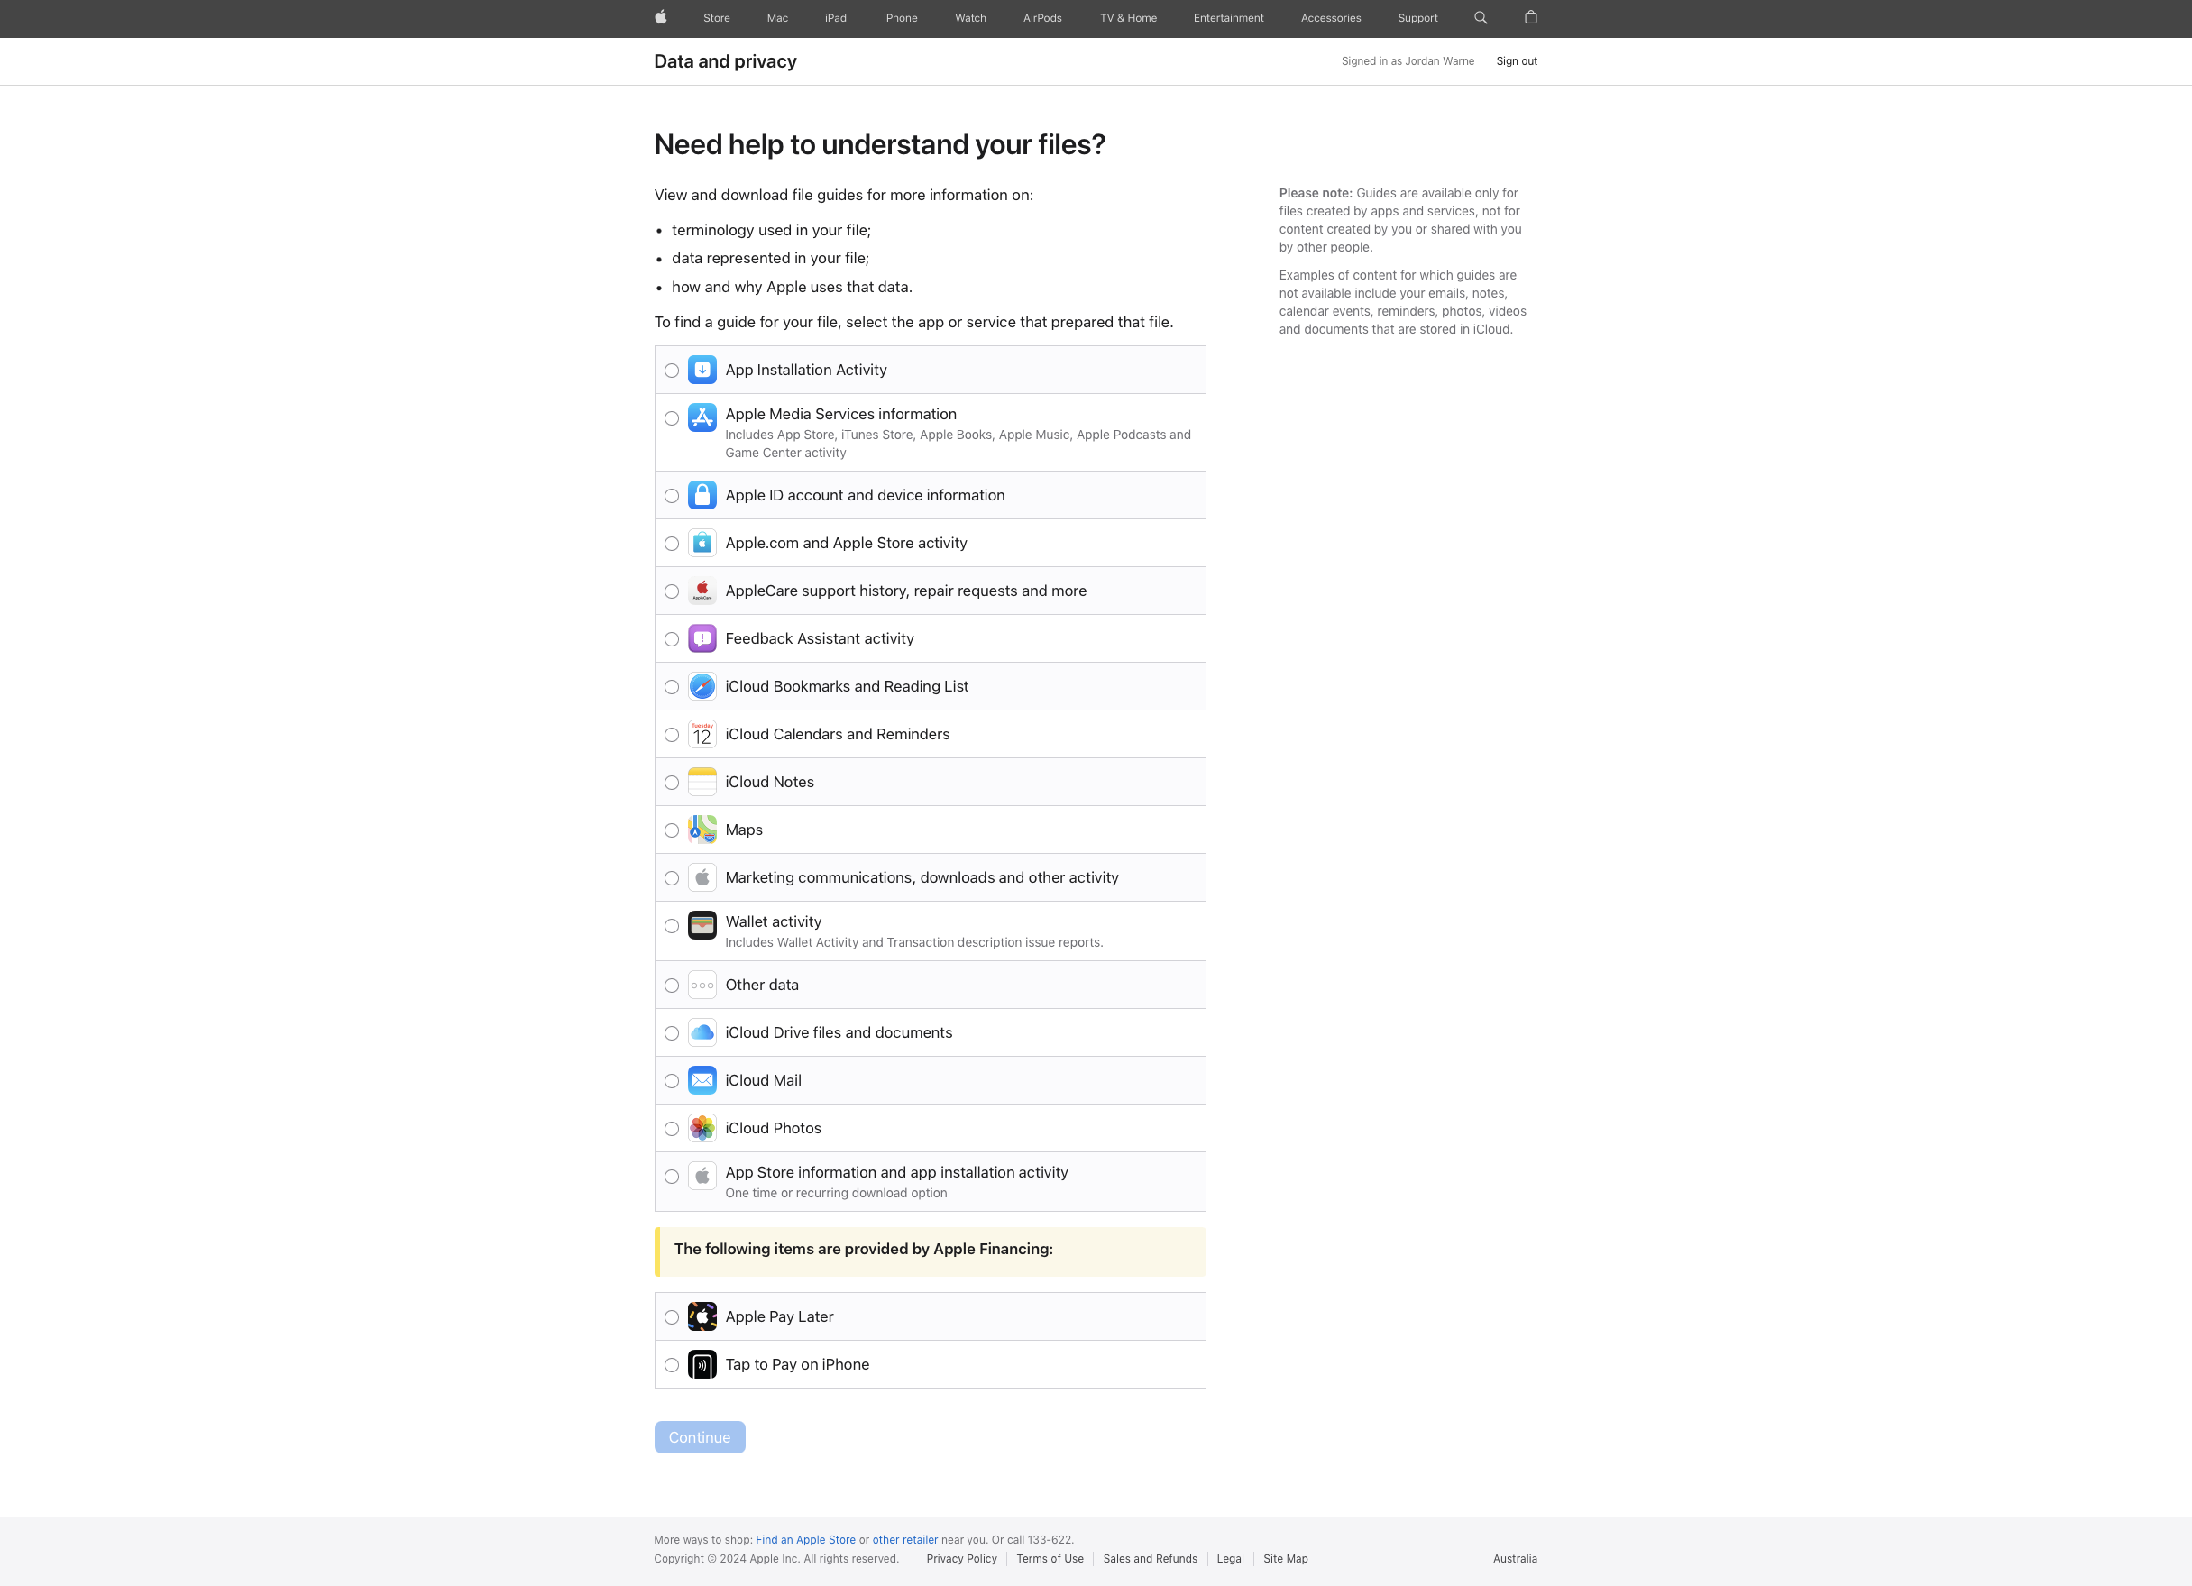Click the Wallet activity icon
This screenshot has width=2192, height=1586.
click(702, 925)
